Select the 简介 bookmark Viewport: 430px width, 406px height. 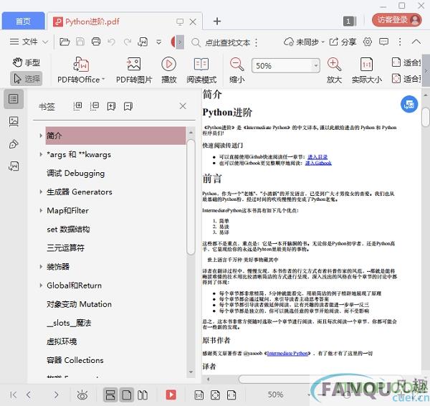coord(115,136)
